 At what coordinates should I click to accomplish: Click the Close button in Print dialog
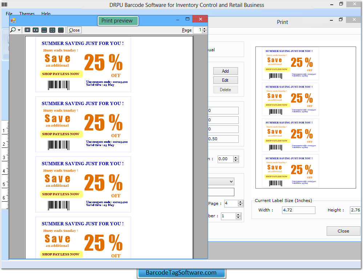pyautogui.click(x=343, y=231)
